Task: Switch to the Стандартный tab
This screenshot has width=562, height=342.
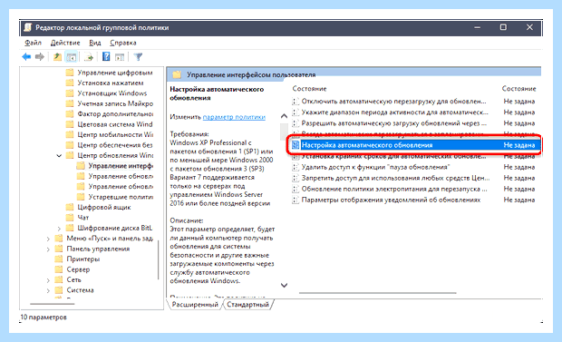Action: pyautogui.click(x=247, y=305)
